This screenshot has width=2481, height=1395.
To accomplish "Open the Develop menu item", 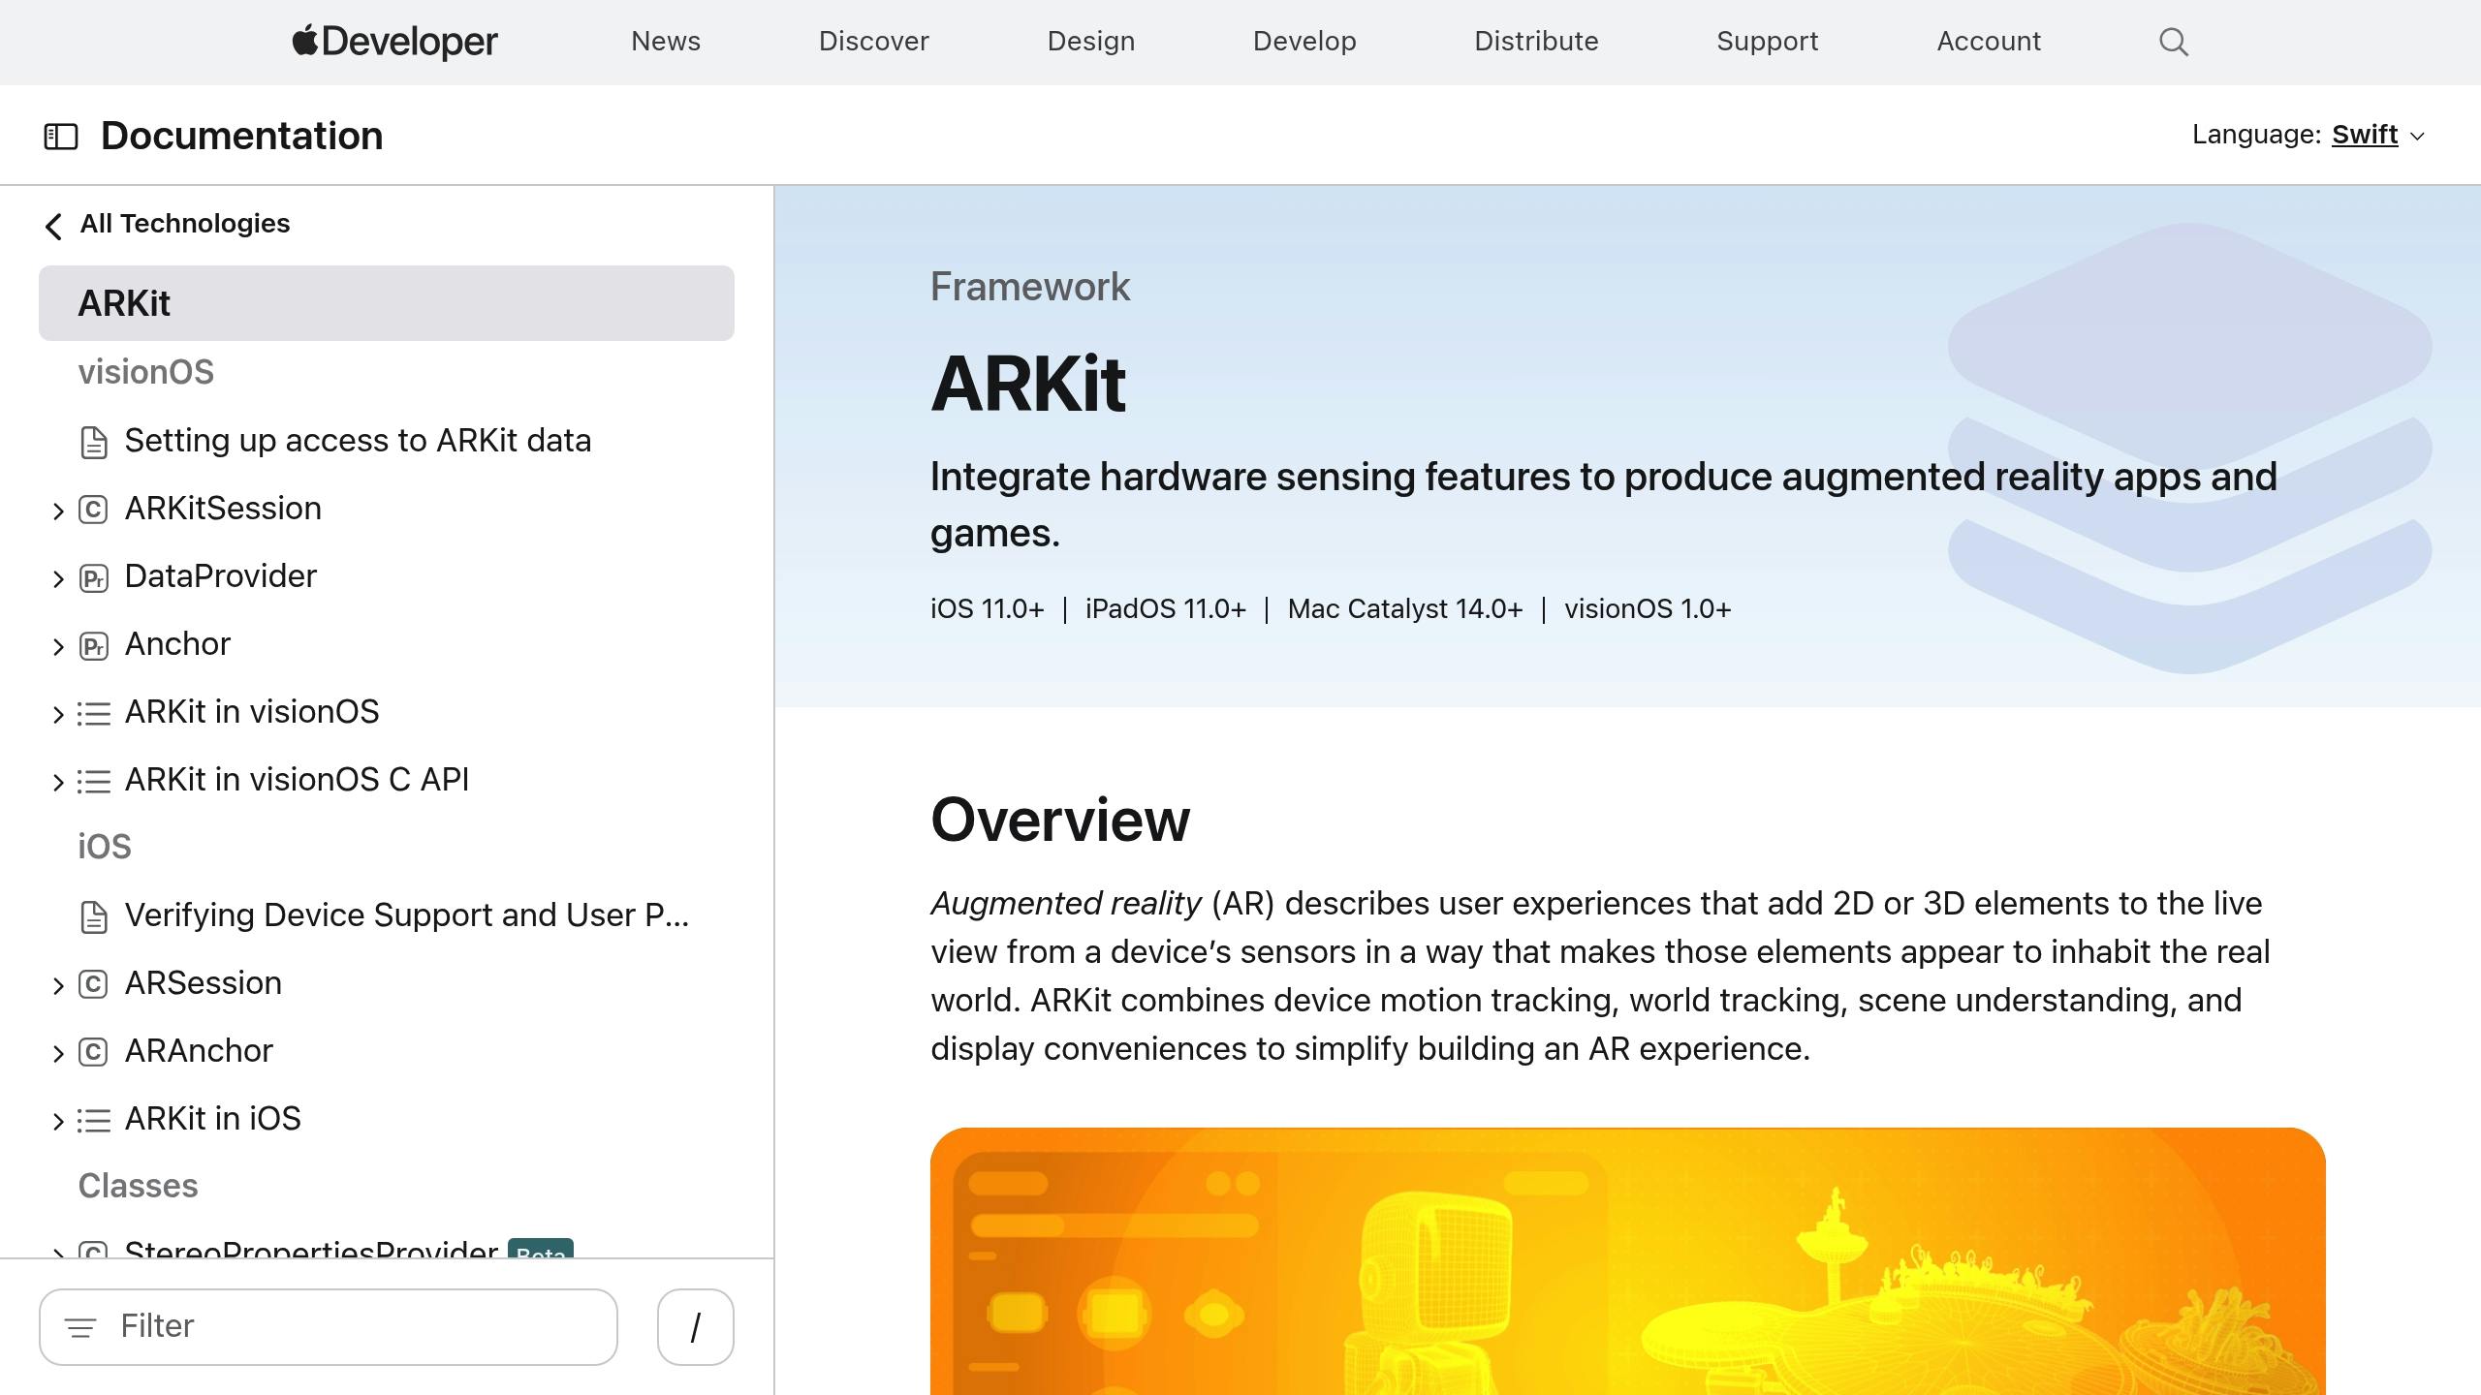I will click(x=1303, y=42).
